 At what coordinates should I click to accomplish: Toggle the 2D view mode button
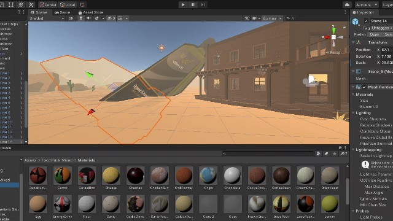(x=71, y=18)
